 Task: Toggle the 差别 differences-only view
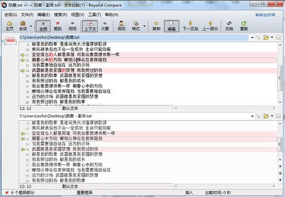tap(57, 26)
